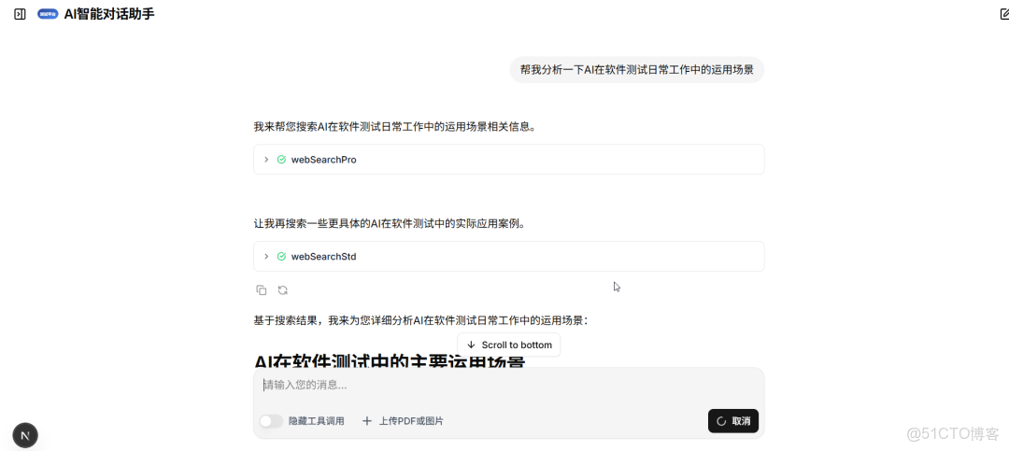Click green check icon beside webSearchPro
The height and width of the screenshot is (451, 1009).
(281, 160)
